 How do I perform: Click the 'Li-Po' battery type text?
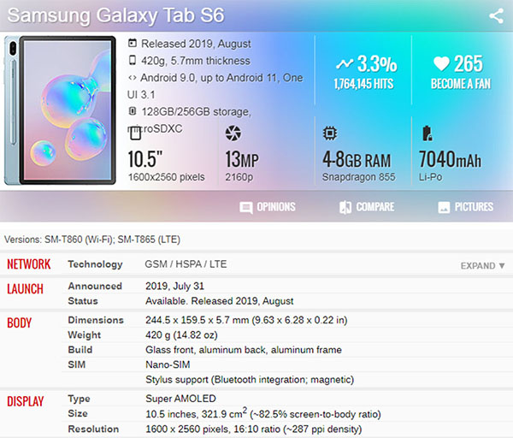(x=431, y=177)
